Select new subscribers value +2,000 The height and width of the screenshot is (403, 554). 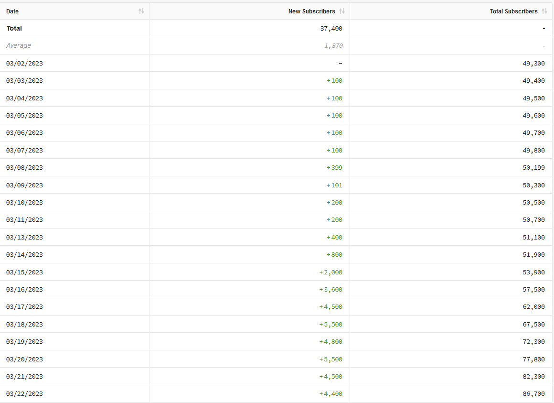(x=330, y=272)
